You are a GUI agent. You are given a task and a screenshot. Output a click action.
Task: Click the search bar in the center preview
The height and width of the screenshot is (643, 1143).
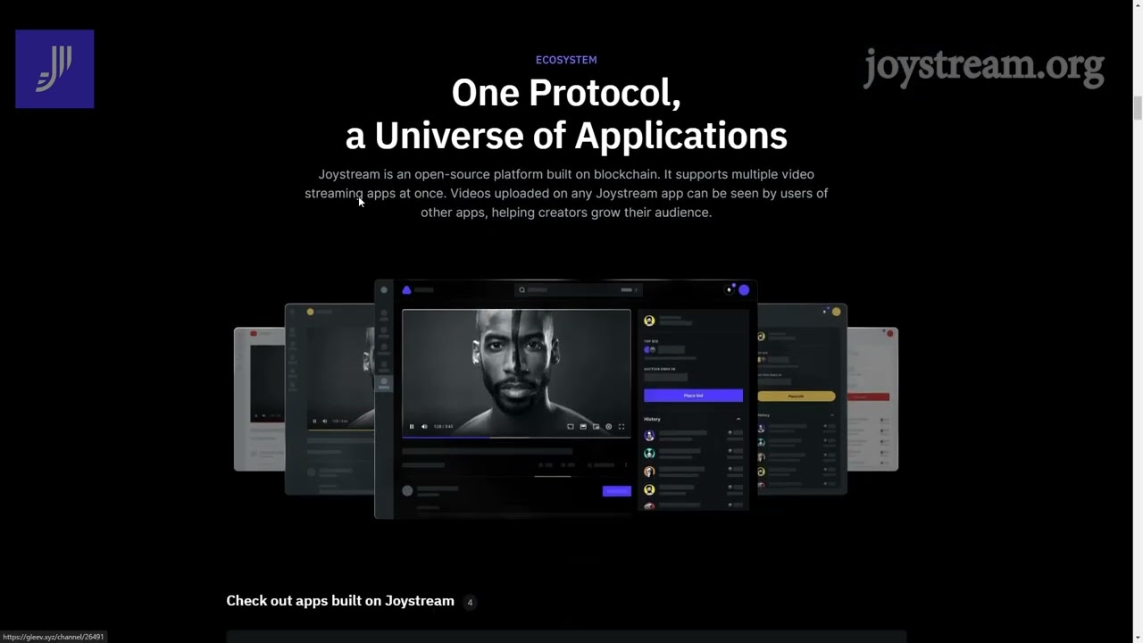point(579,290)
